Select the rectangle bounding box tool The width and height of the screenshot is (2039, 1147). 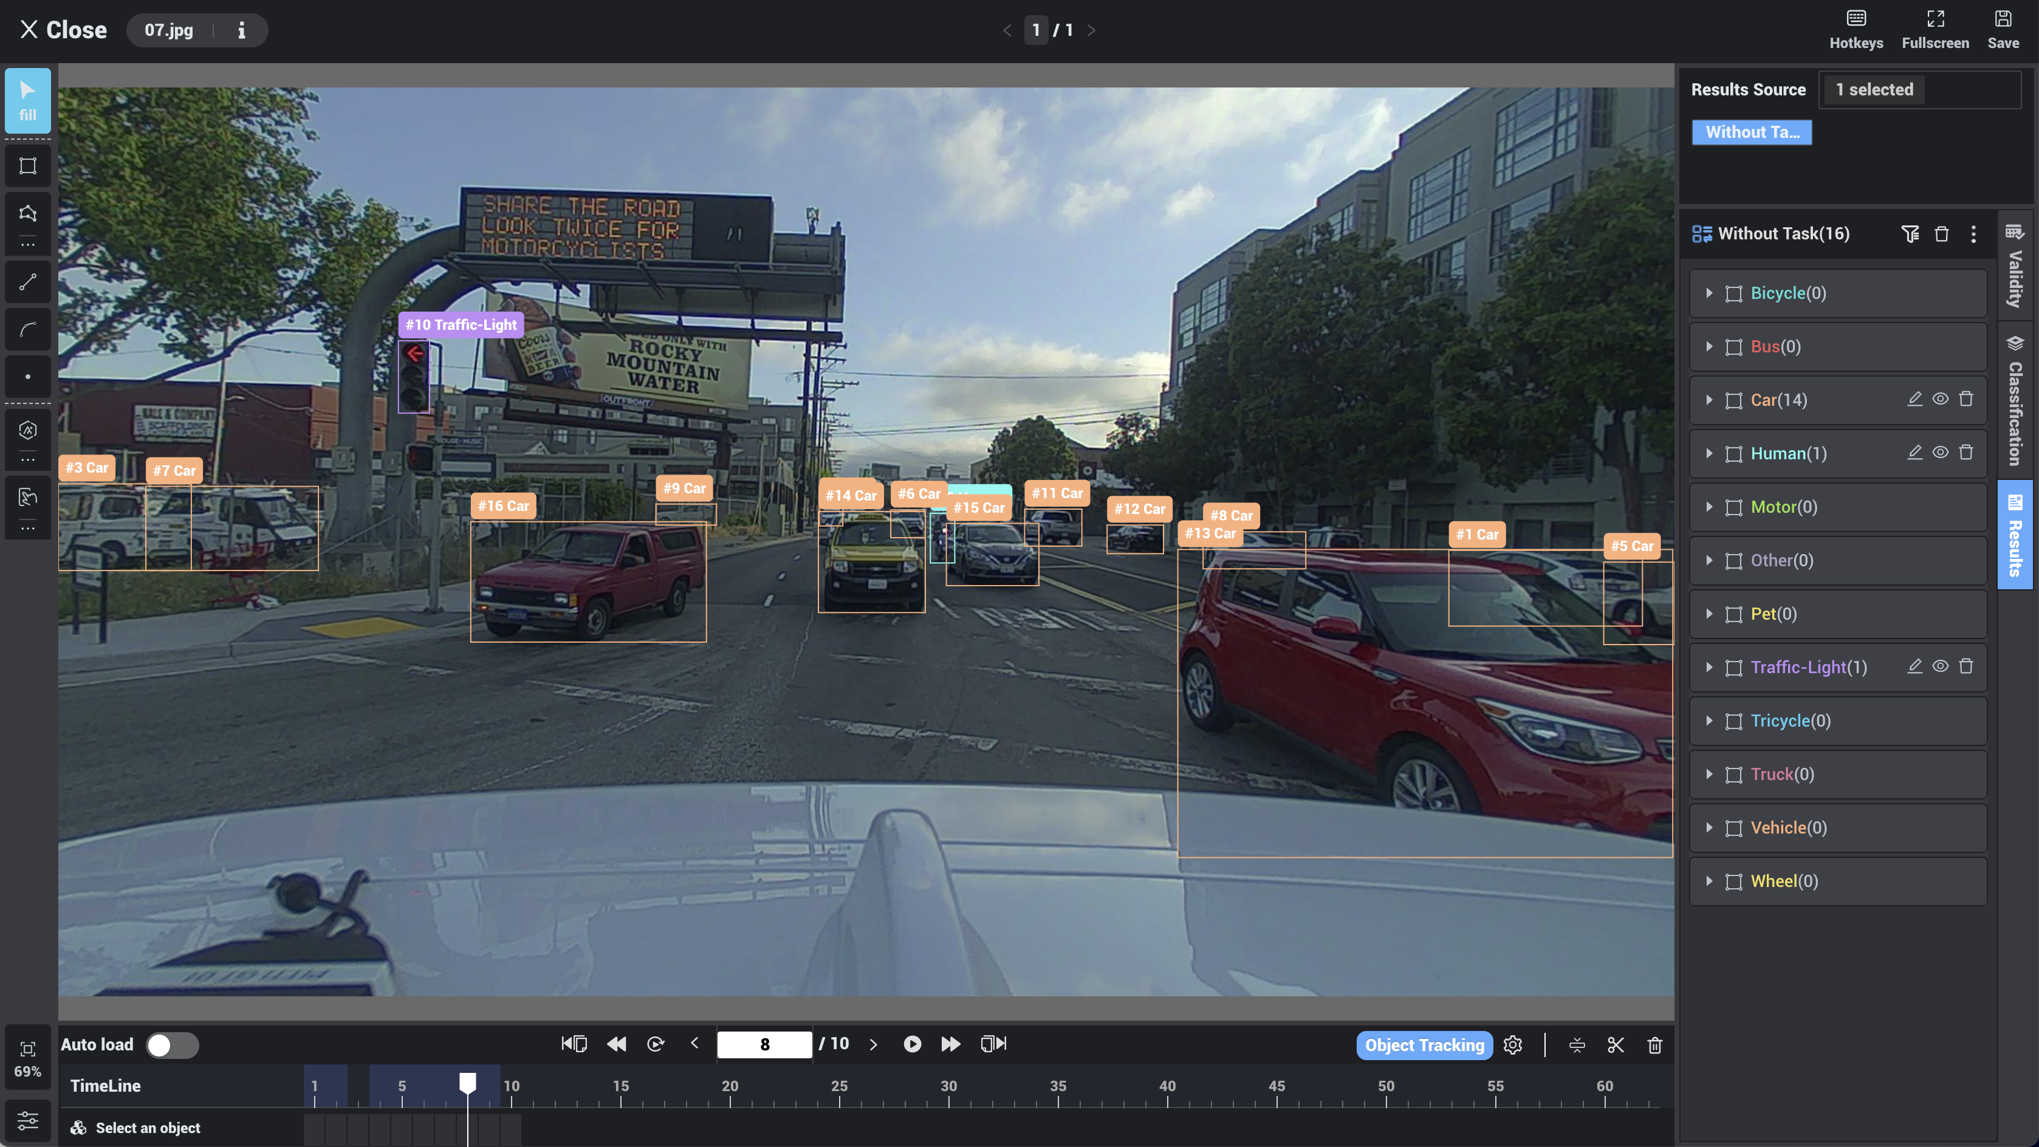click(x=28, y=166)
